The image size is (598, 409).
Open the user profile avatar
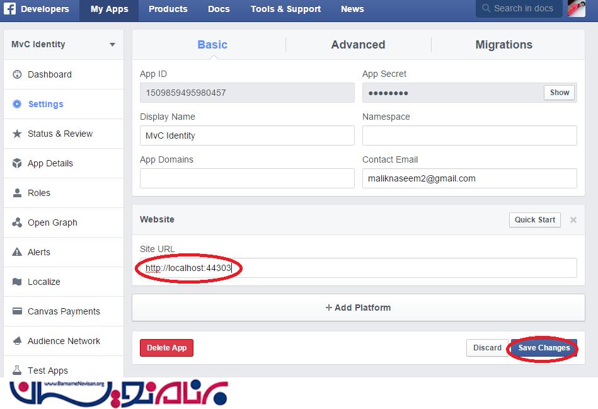(x=577, y=8)
